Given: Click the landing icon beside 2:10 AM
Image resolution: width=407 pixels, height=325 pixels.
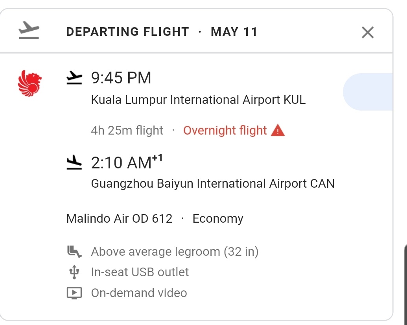Looking at the screenshot, I should [x=74, y=162].
